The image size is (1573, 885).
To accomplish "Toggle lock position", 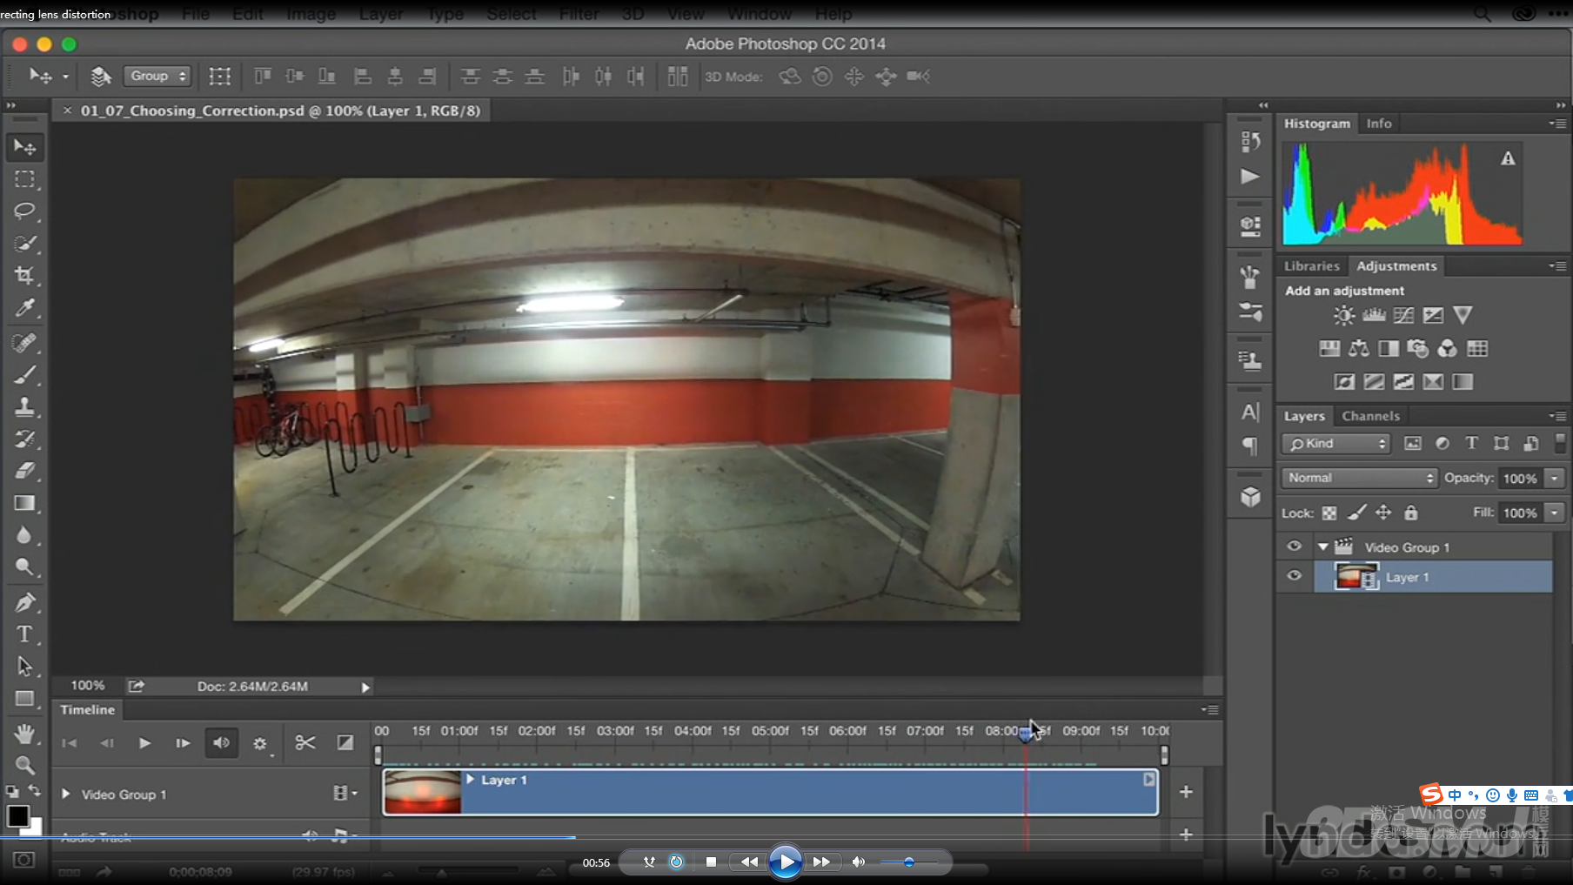I will pos(1383,513).
